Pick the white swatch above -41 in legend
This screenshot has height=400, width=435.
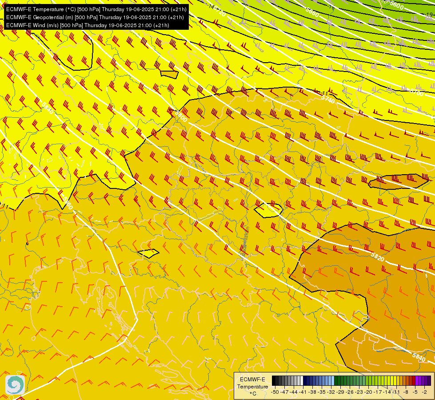click(x=302, y=380)
